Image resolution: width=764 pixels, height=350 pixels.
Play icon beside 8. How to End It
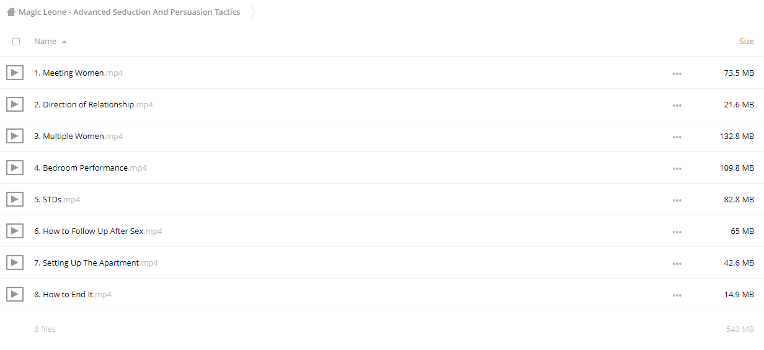pyautogui.click(x=15, y=294)
